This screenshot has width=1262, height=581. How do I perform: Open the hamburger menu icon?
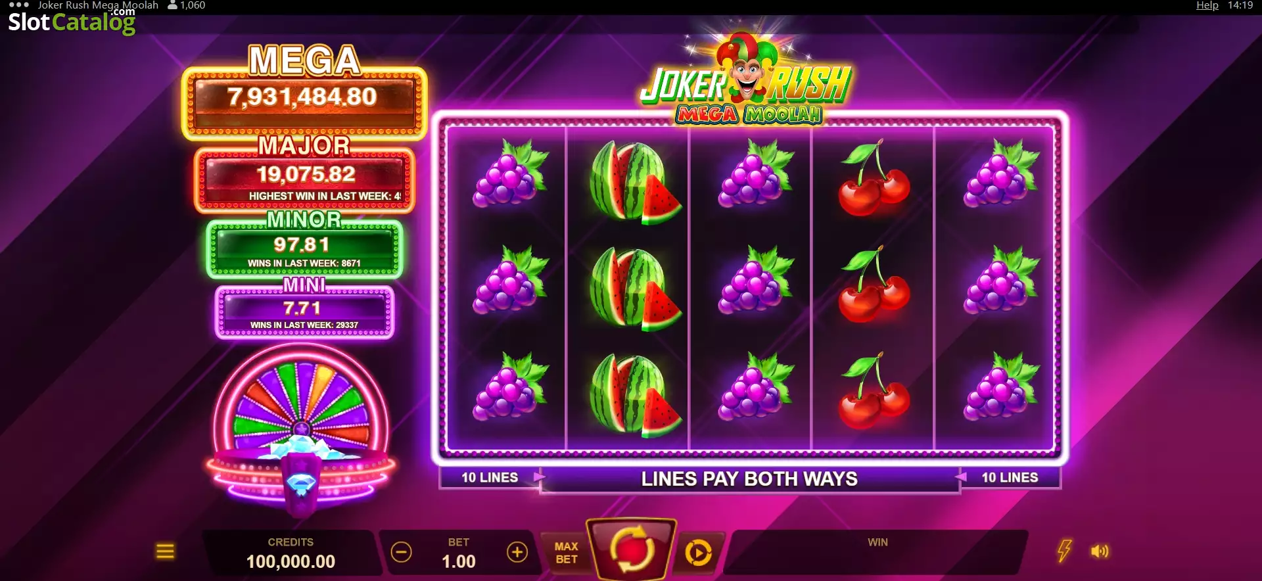pos(165,551)
